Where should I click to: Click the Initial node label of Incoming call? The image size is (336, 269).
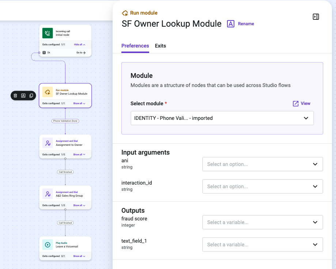[63, 35]
